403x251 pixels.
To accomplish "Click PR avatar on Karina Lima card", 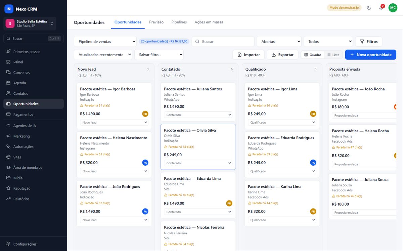I will click(x=313, y=212).
